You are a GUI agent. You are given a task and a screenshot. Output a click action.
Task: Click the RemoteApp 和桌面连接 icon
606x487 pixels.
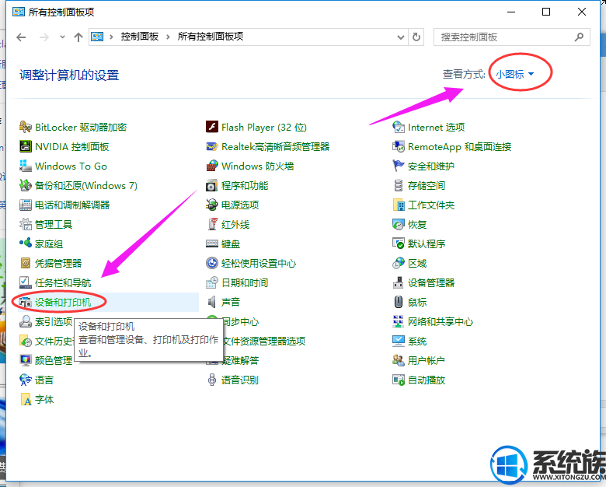click(x=399, y=146)
